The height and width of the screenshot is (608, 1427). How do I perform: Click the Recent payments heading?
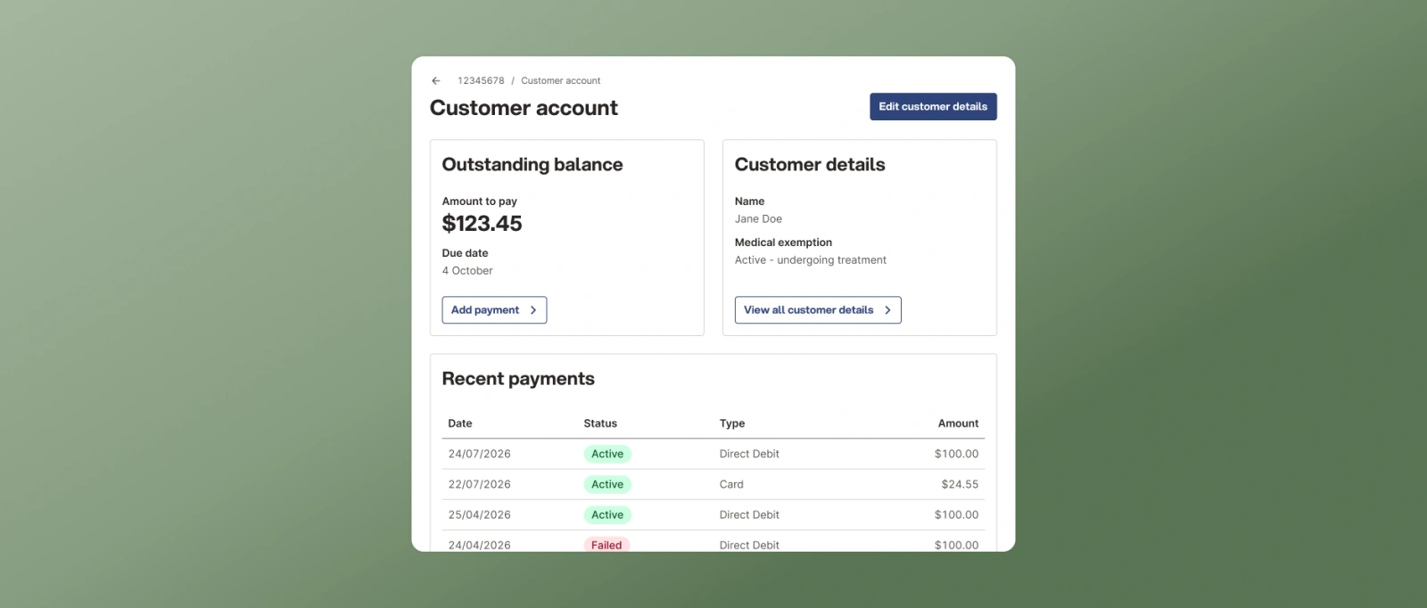pyautogui.click(x=518, y=379)
